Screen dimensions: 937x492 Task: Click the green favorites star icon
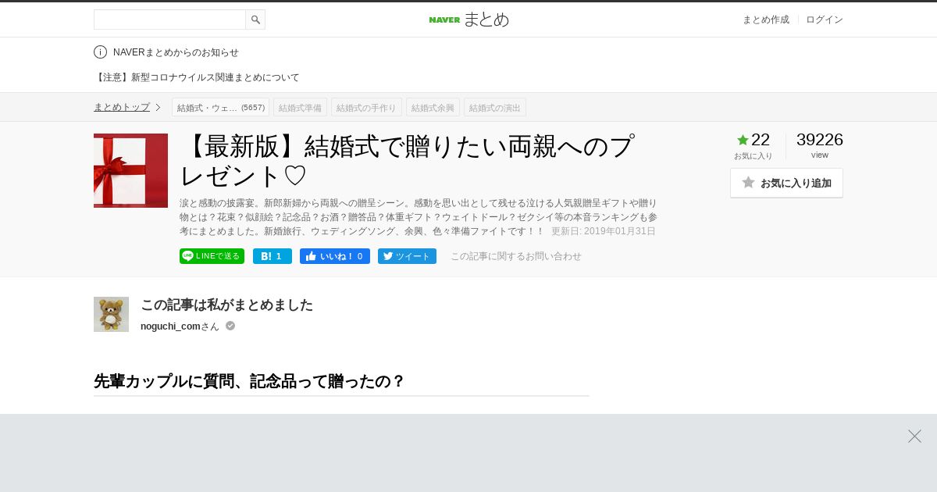pos(743,140)
